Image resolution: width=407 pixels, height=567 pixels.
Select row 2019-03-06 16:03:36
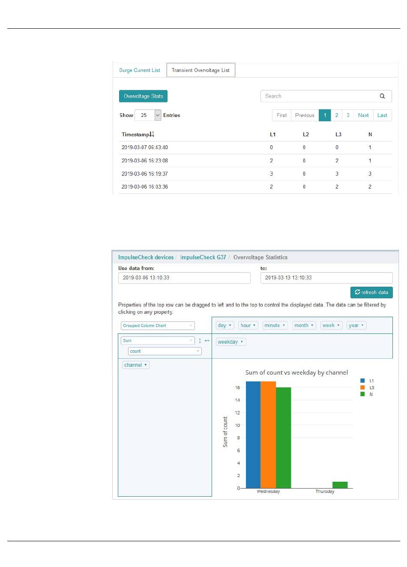coord(255,187)
